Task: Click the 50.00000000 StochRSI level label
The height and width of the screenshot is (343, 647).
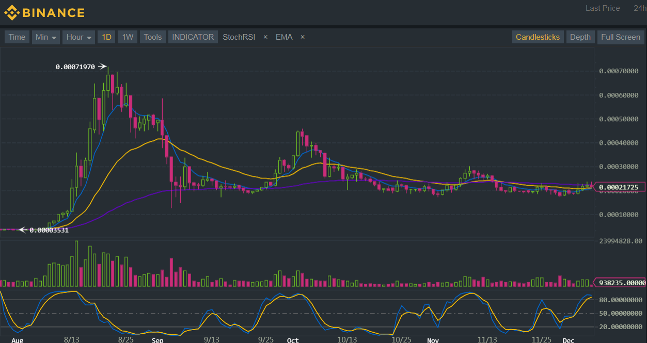Action: pyautogui.click(x=621, y=313)
